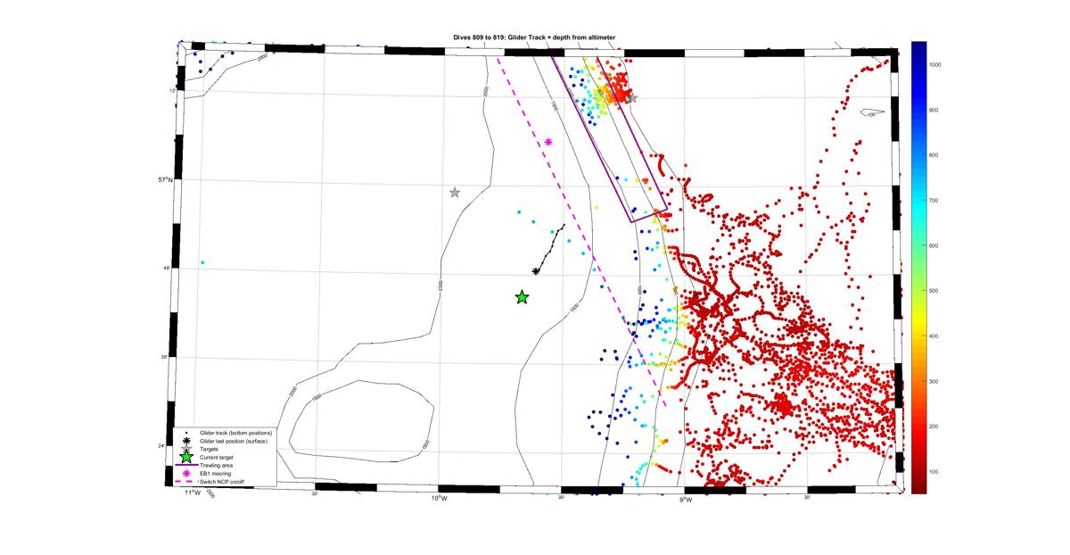Click the magenta dashed line sample in legend

click(186, 482)
